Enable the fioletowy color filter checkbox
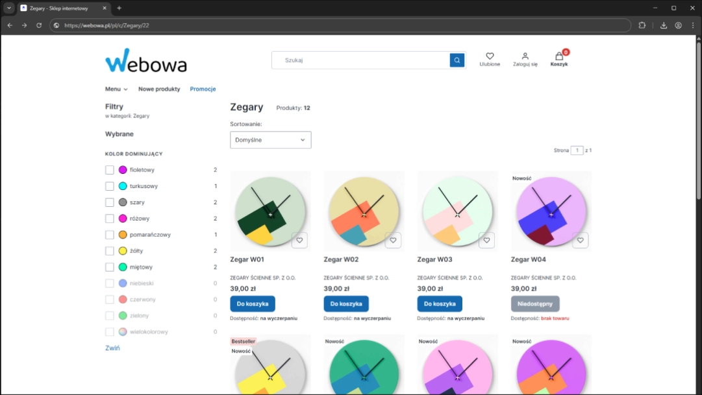The height and width of the screenshot is (395, 702). click(x=110, y=170)
